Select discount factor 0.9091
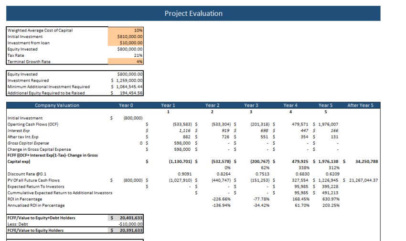 [185, 174]
